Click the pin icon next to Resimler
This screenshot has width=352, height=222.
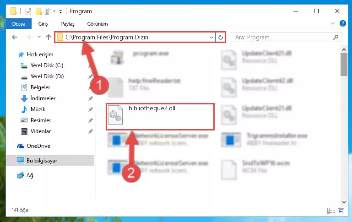coord(91,120)
